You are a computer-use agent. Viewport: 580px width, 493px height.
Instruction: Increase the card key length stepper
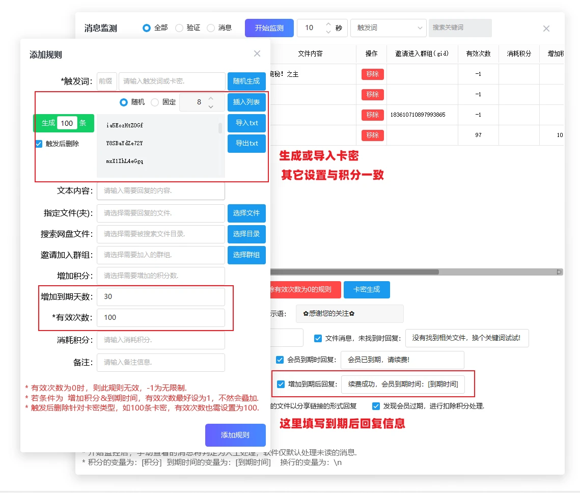[211, 98]
